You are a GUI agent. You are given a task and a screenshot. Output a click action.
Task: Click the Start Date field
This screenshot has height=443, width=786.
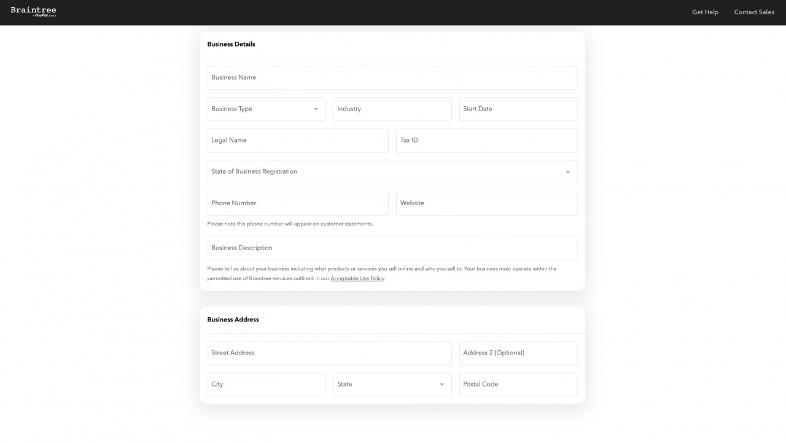[518, 109]
